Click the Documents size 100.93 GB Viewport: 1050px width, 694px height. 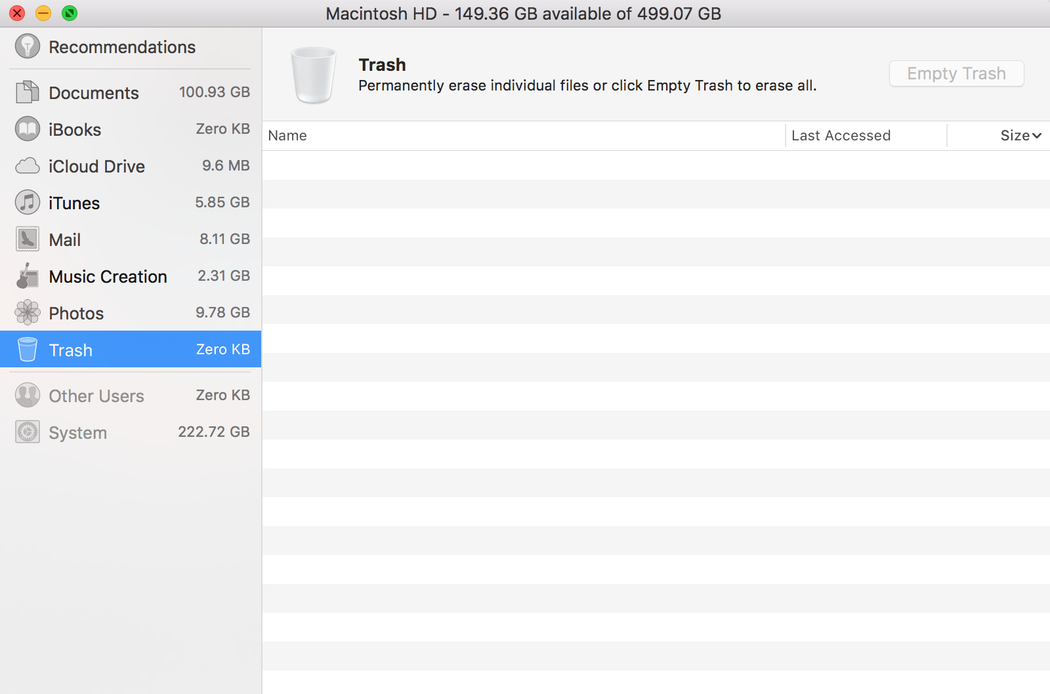(x=215, y=92)
